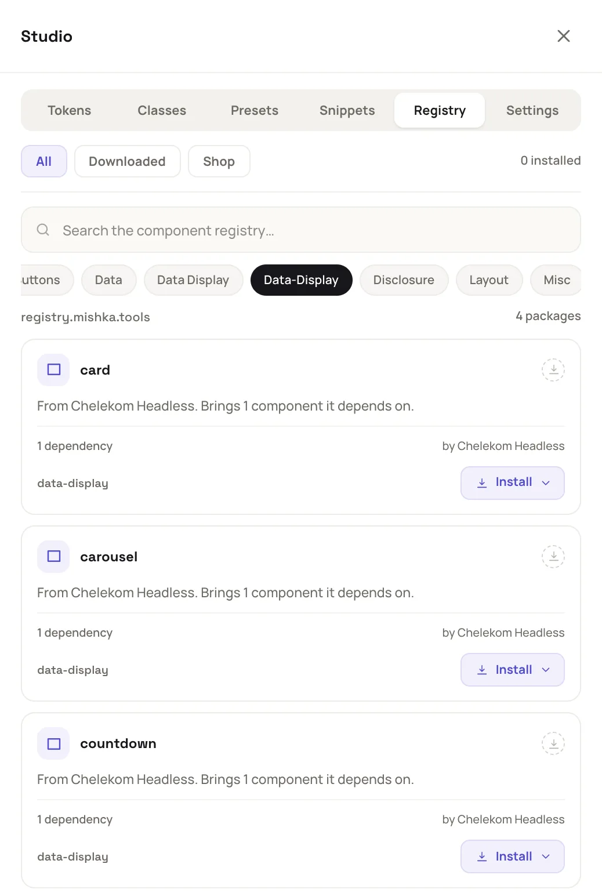The height and width of the screenshot is (893, 602).
Task: Select the Data Display category chip
Action: (193, 280)
